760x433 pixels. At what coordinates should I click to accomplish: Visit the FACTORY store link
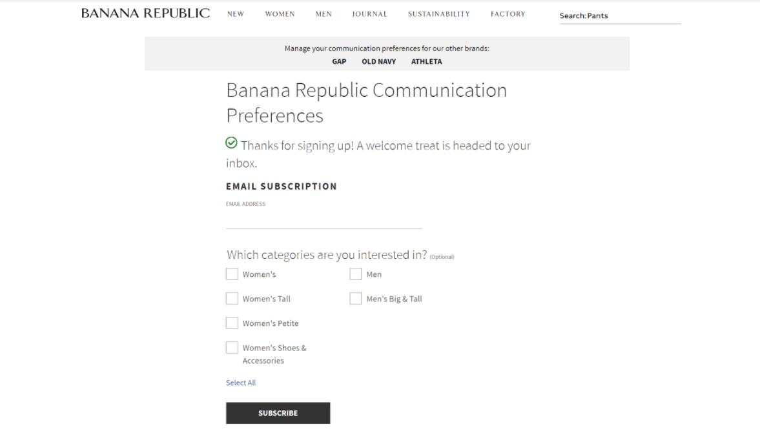pos(508,14)
